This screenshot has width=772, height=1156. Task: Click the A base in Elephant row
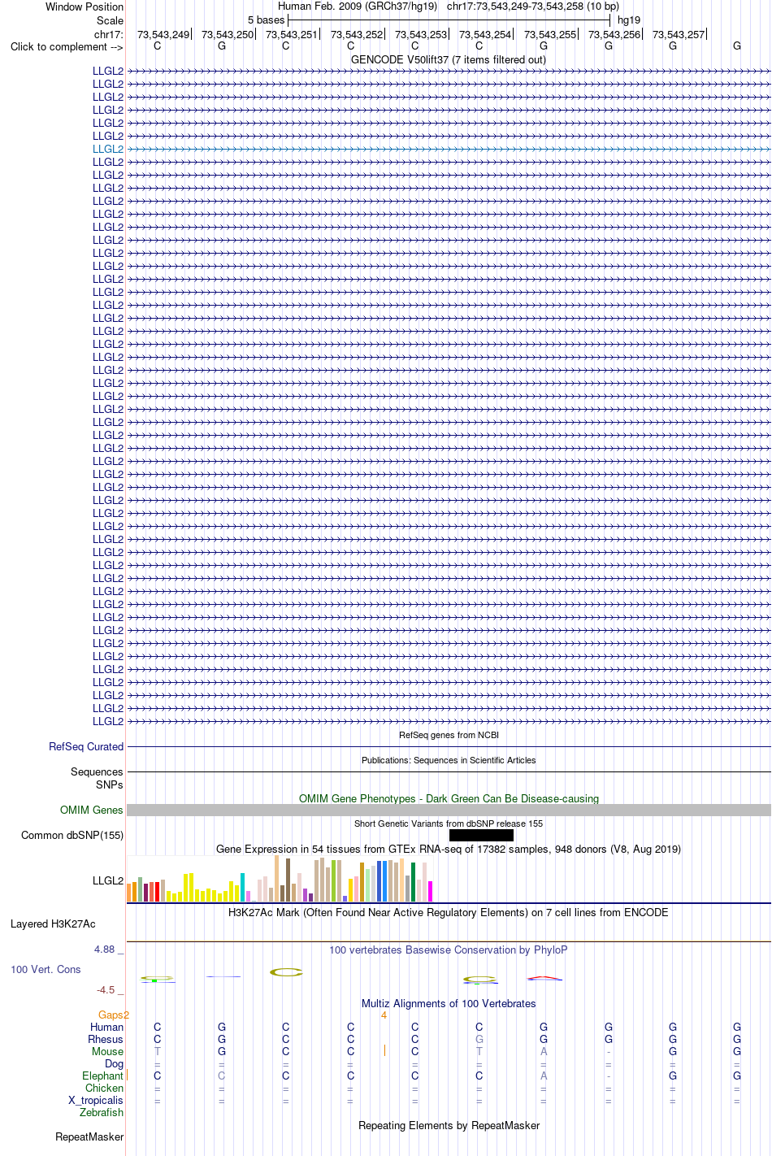(544, 1076)
